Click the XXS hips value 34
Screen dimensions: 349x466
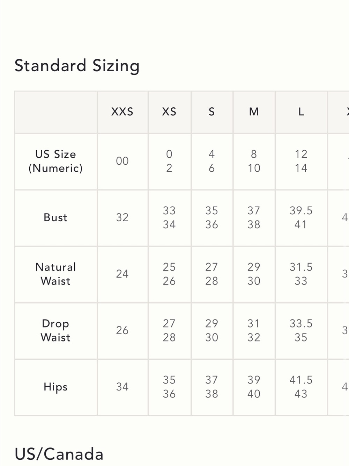coord(122,387)
